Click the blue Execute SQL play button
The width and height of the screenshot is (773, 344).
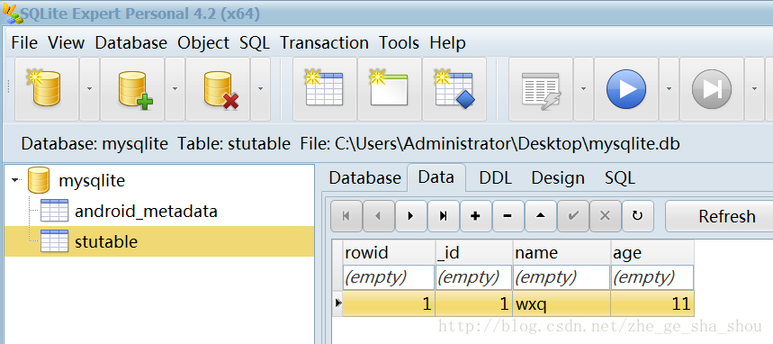[x=626, y=89]
